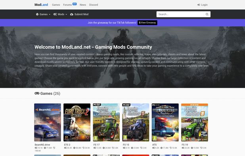Click the mods count cog icon under BeamNG.drive
The image size is (245, 156).
[36, 148]
